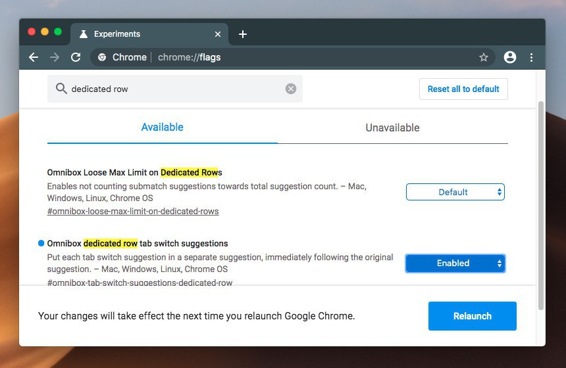Click the search magnifier icon

[x=61, y=89]
